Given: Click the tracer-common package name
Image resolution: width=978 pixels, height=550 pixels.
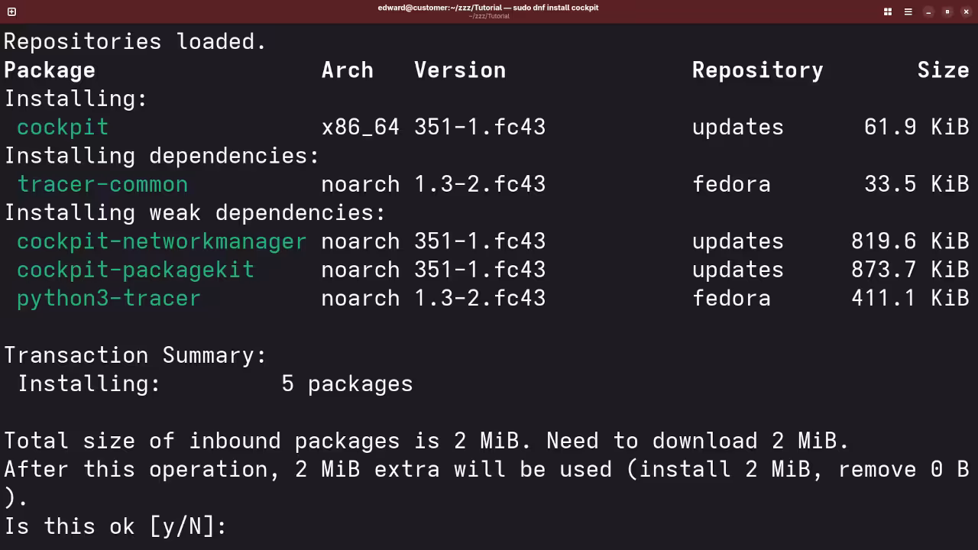Looking at the screenshot, I should [102, 184].
